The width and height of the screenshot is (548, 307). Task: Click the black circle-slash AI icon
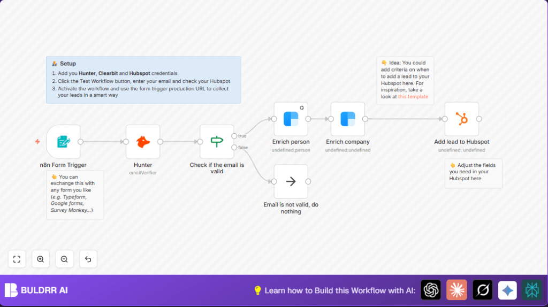click(x=483, y=290)
